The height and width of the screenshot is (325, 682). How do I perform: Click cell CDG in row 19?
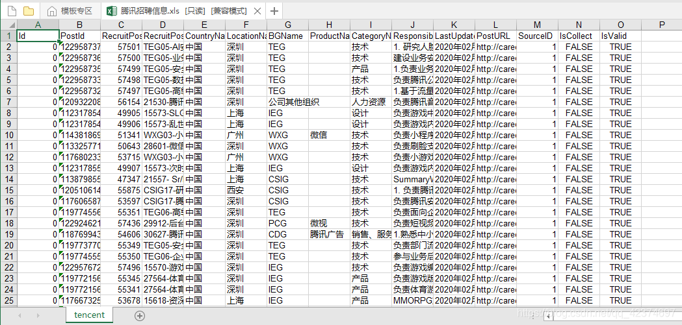coord(287,234)
